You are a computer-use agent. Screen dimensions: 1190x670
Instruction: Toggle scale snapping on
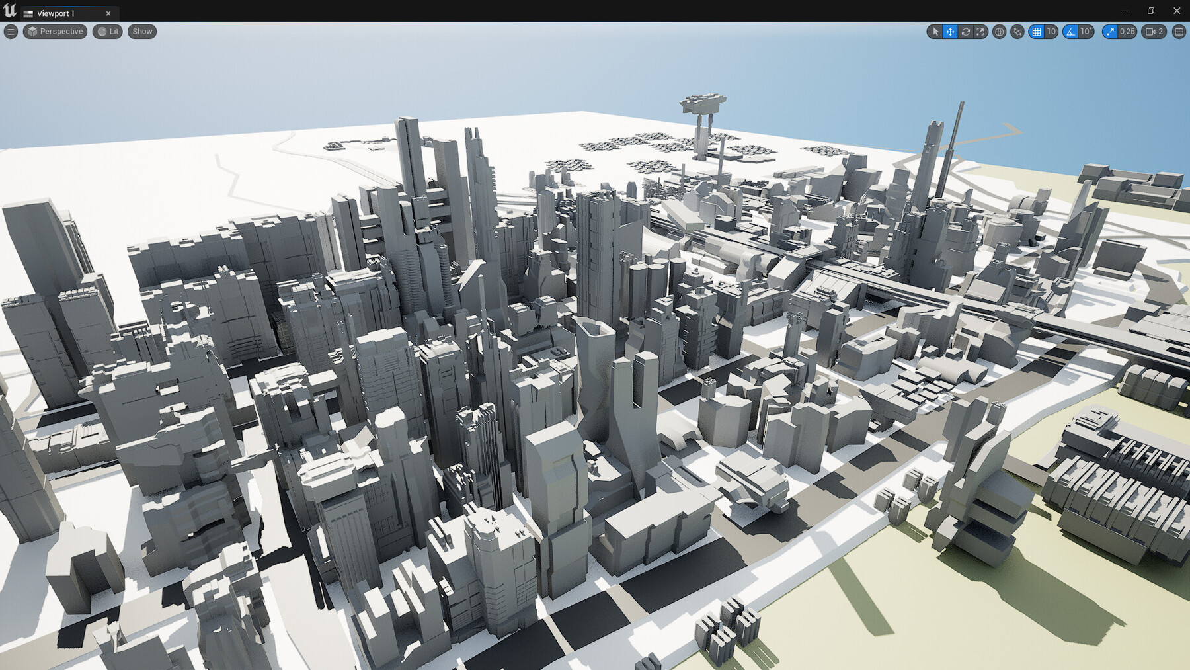pos(1110,32)
